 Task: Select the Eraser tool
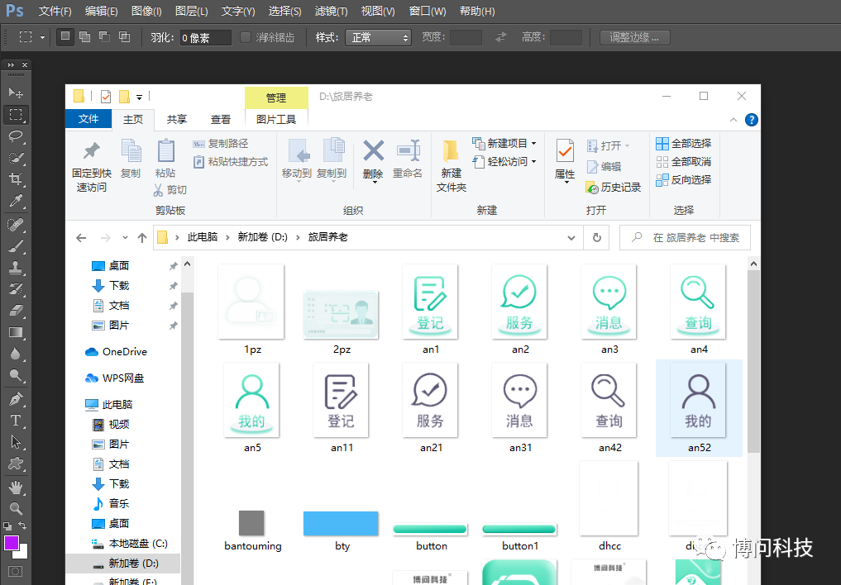point(16,311)
